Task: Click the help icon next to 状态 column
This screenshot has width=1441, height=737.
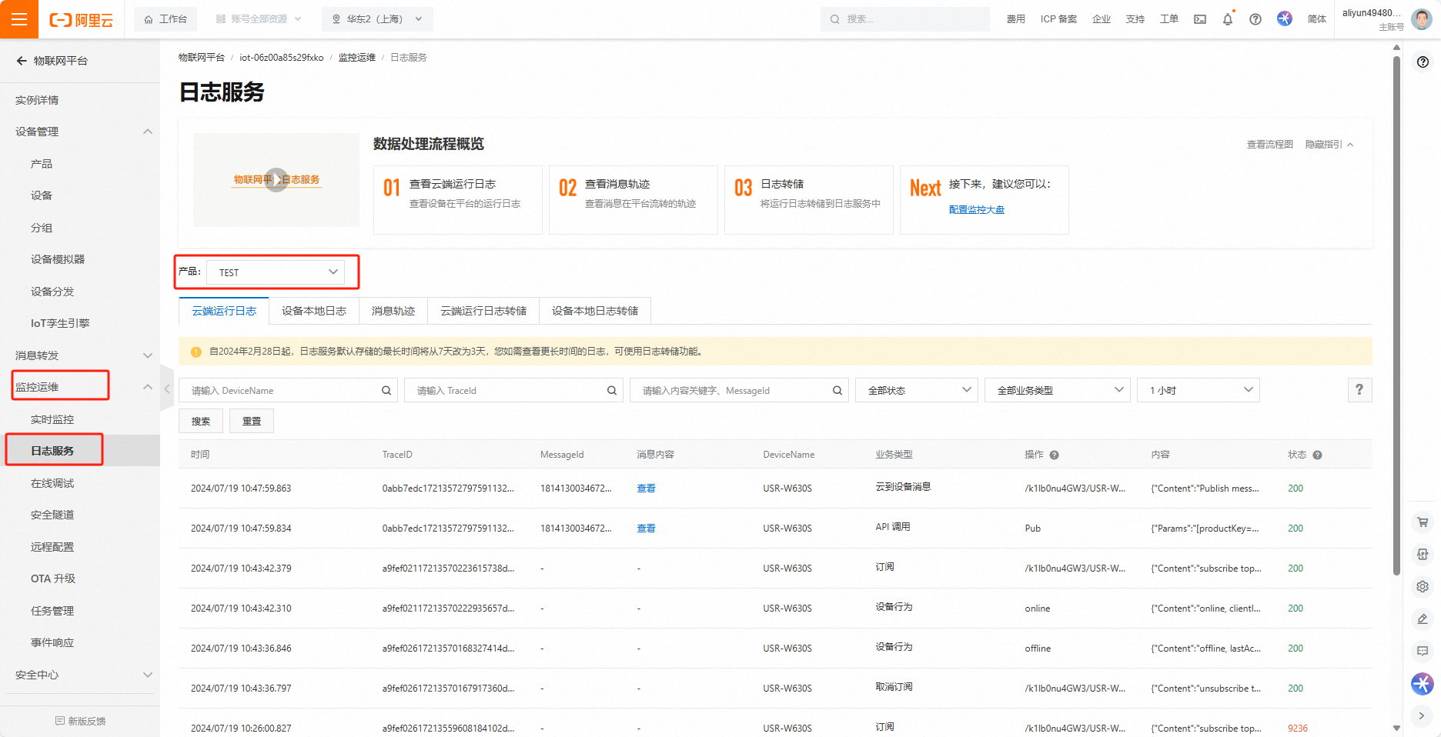Action: point(1317,455)
